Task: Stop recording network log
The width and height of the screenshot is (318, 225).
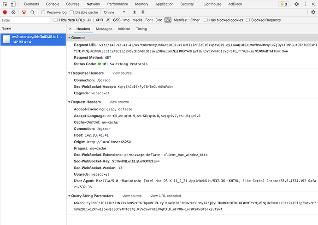Action: 5,12
